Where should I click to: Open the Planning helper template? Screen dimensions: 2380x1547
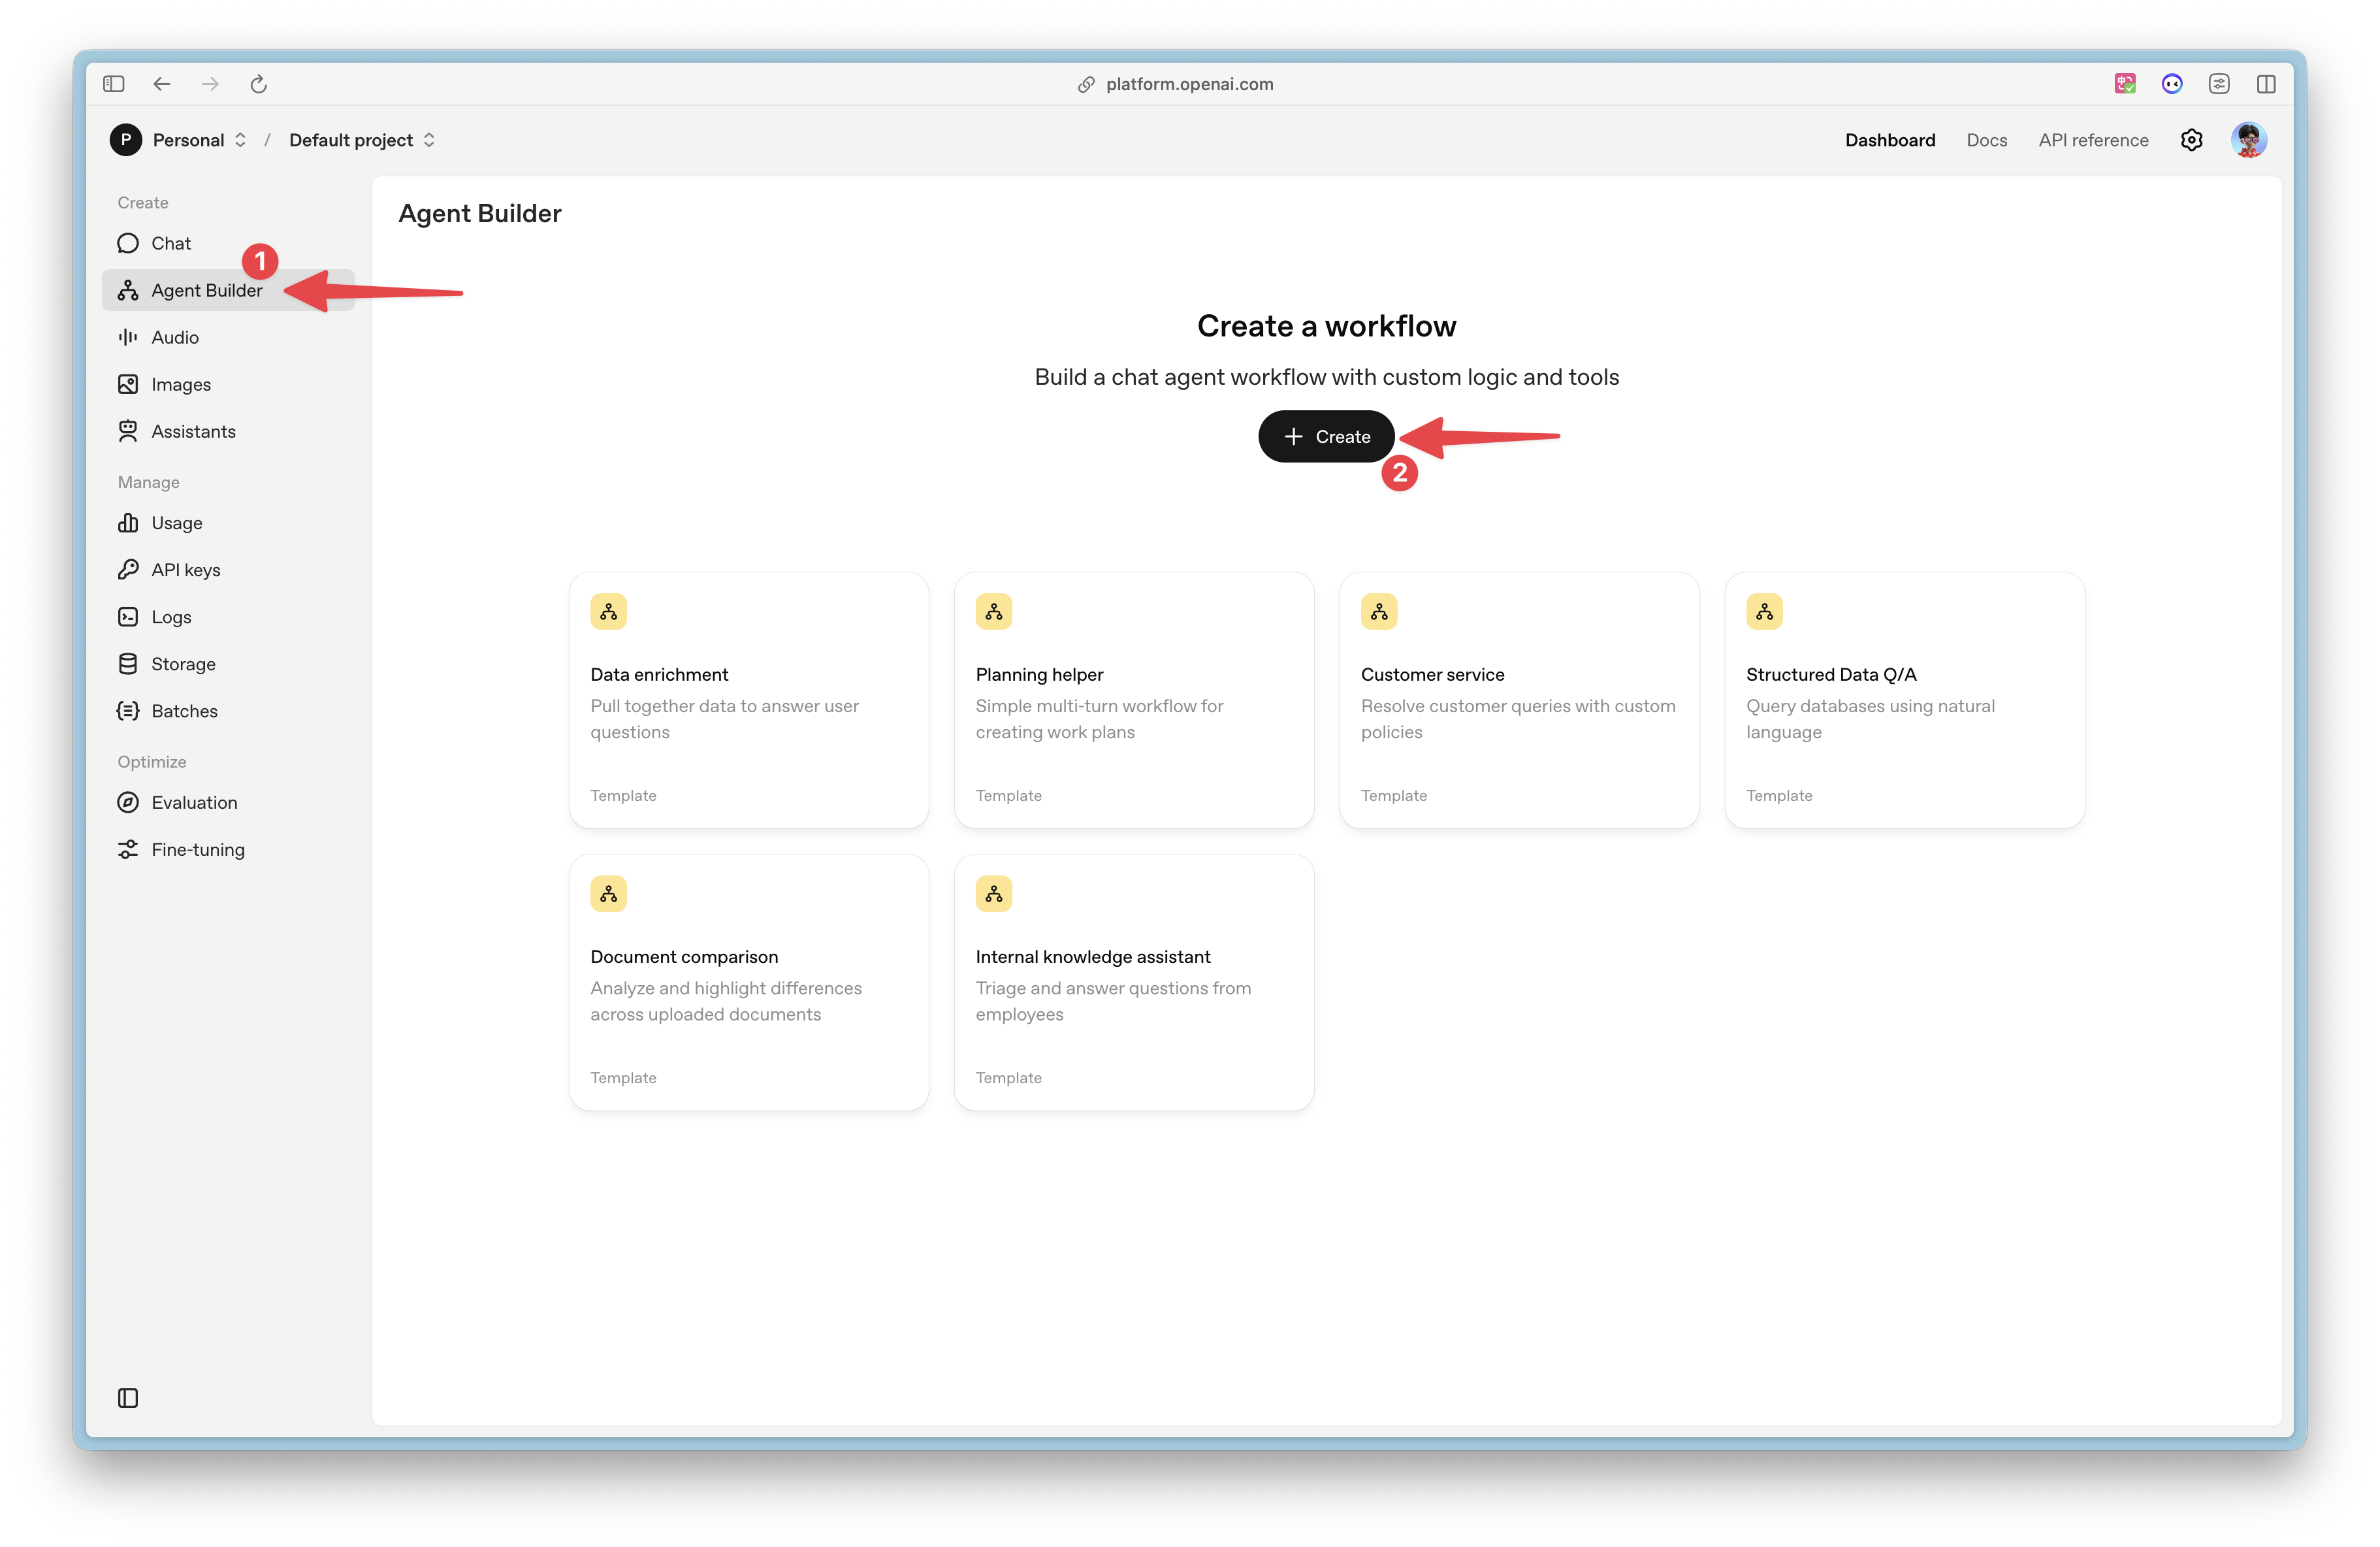click(1134, 700)
